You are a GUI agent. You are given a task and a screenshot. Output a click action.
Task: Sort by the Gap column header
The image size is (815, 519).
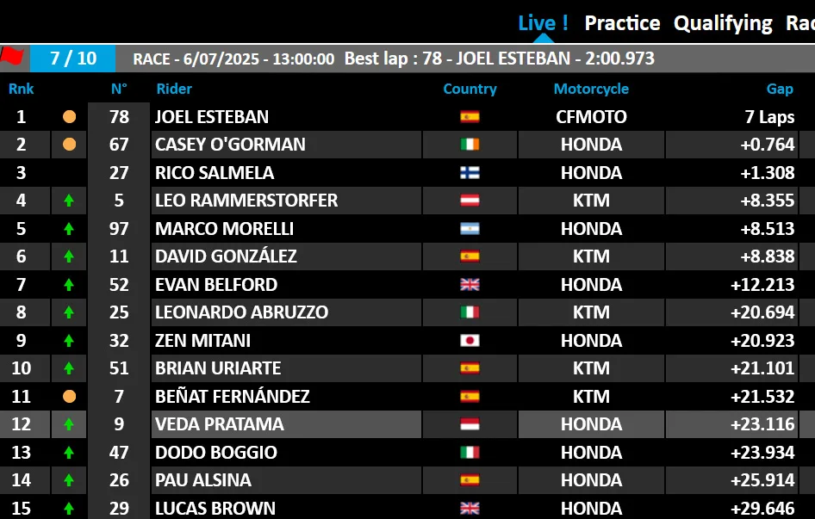pos(780,89)
